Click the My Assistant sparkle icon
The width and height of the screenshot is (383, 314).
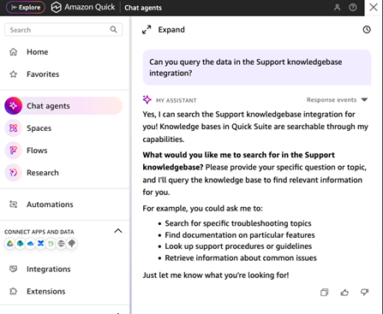tap(147, 99)
